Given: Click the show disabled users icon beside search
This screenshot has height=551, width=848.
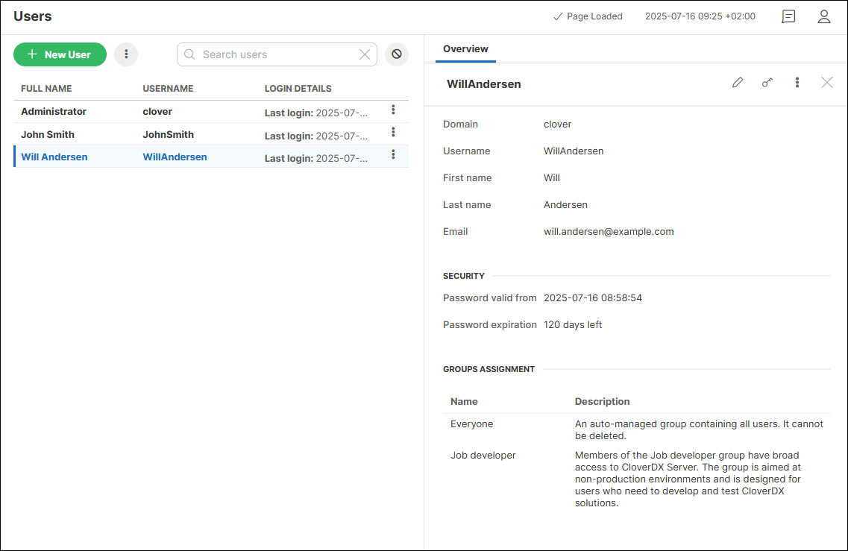Looking at the screenshot, I should point(396,54).
